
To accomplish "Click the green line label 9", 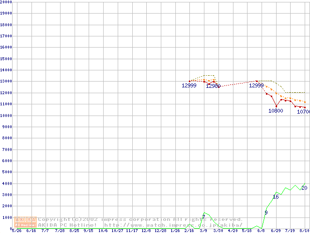I will click(266, 213).
